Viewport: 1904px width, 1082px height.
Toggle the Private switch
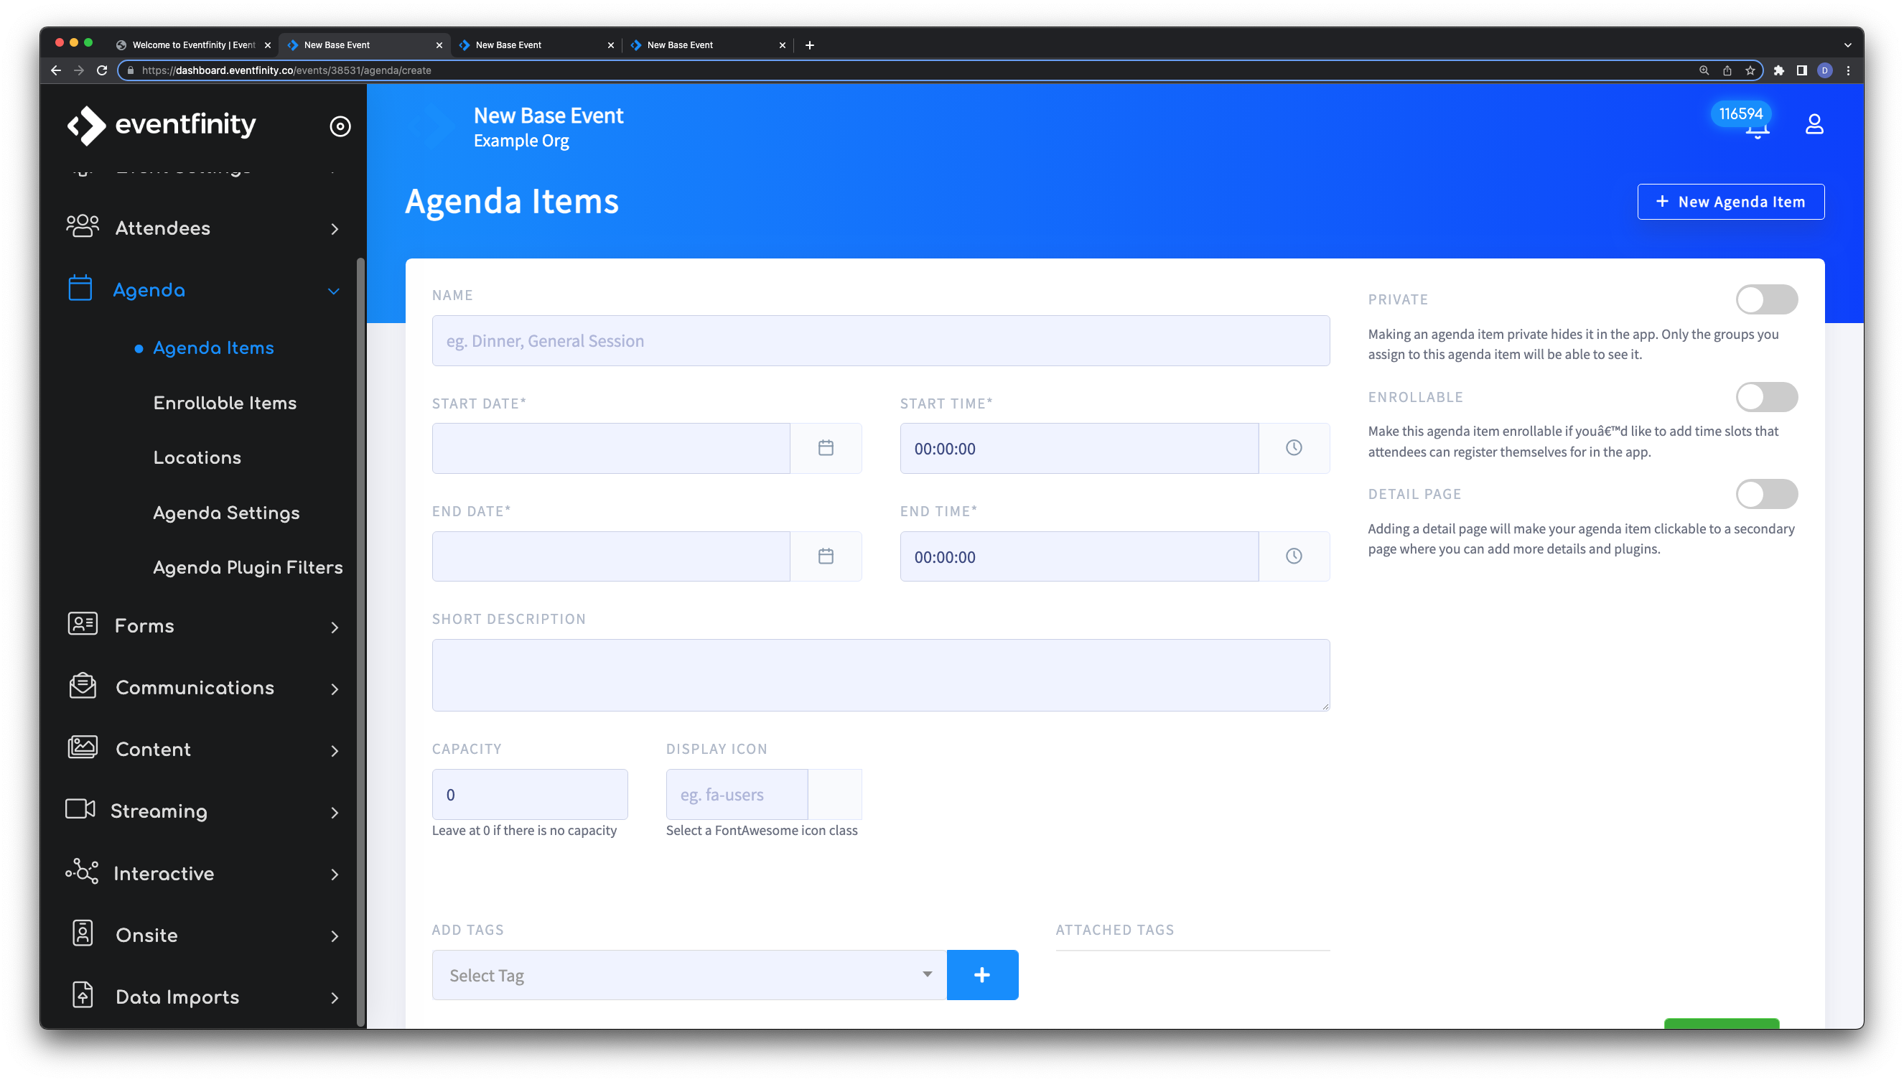click(1767, 299)
